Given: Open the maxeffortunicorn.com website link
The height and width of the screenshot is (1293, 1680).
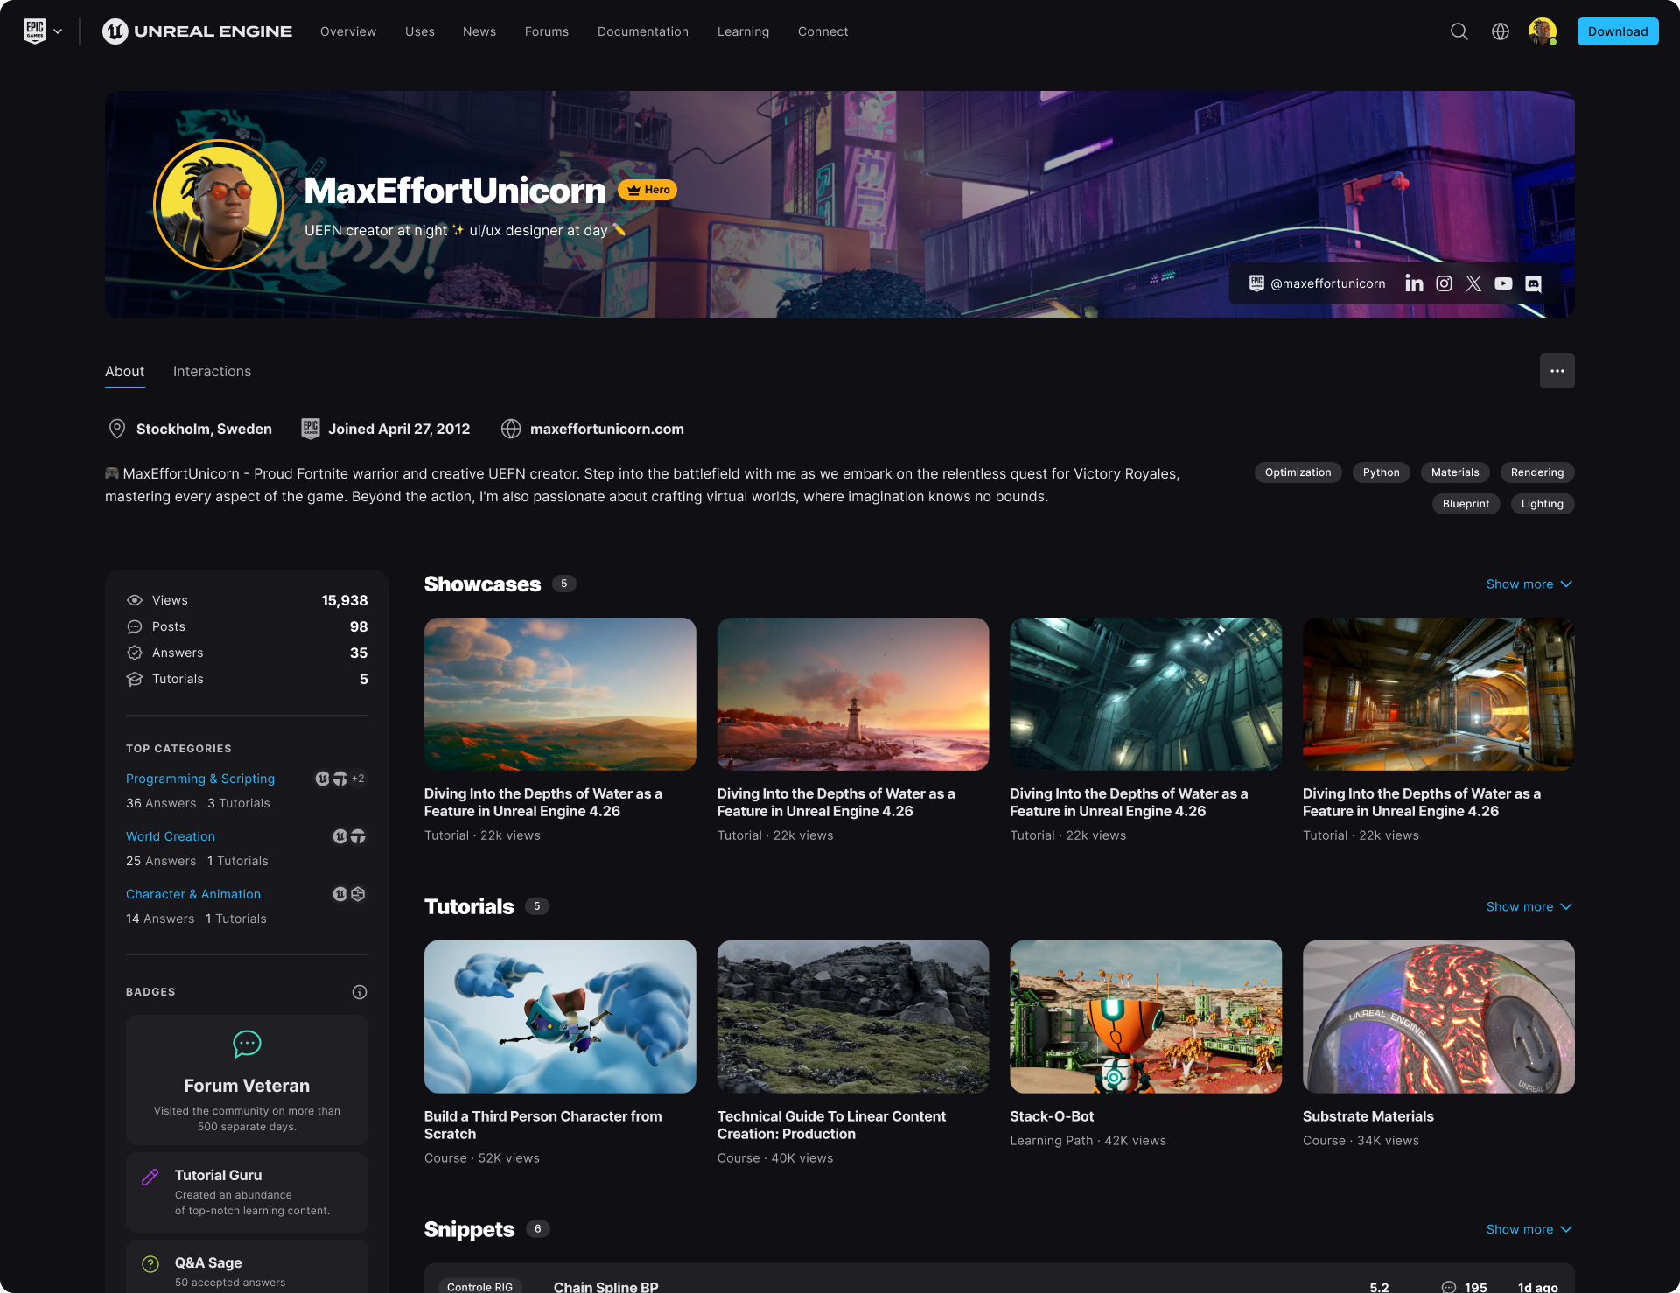Looking at the screenshot, I should (x=606, y=430).
